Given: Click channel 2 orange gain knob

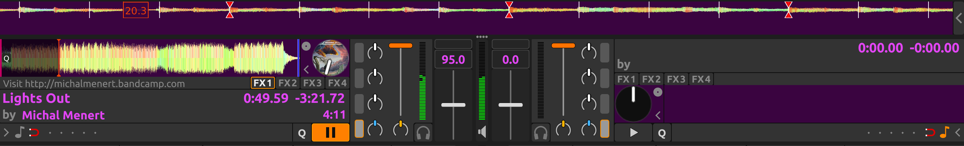Looking at the screenshot, I should [x=563, y=129].
